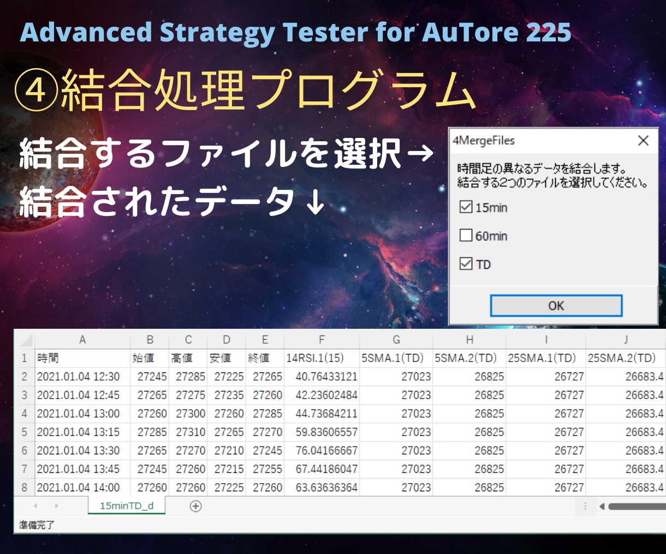Screen dimensions: 666x554
Task: Close the 4MergeFiles dialog
Action: coord(643,140)
